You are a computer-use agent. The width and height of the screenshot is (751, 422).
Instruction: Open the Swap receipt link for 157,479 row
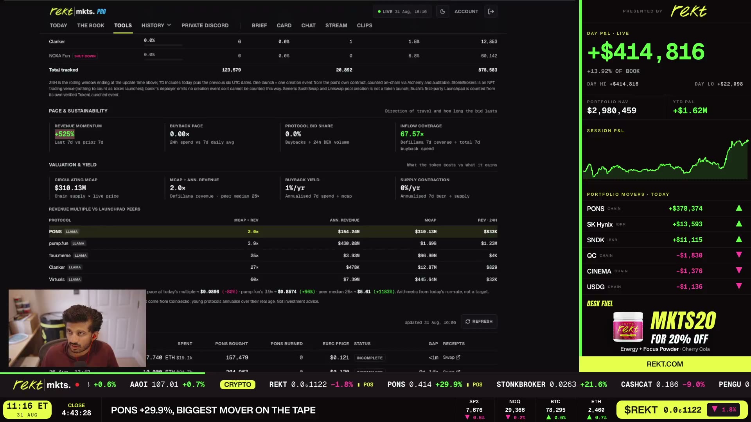(x=451, y=358)
